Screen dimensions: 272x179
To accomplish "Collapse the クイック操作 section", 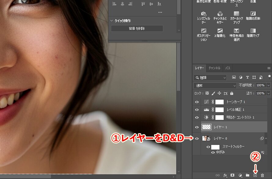I will tap(112, 21).
